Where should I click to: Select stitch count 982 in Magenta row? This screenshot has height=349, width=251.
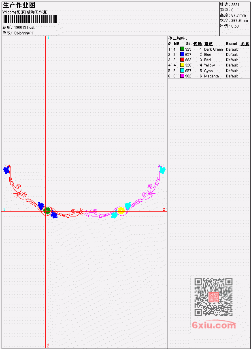tap(188, 76)
